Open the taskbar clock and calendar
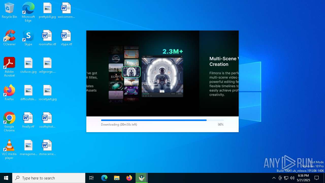 tap(303, 178)
